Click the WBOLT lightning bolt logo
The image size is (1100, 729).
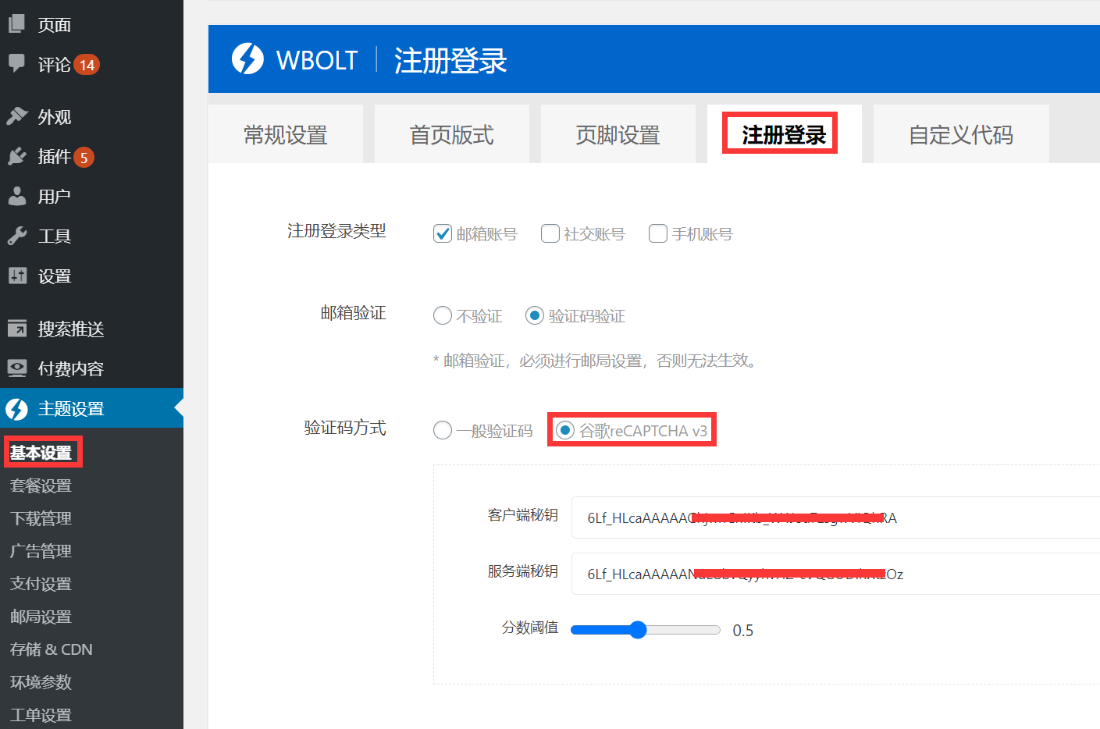click(247, 59)
